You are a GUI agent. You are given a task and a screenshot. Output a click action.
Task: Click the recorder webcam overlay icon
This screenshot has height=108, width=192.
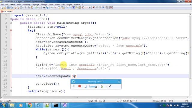(x=102, y=86)
